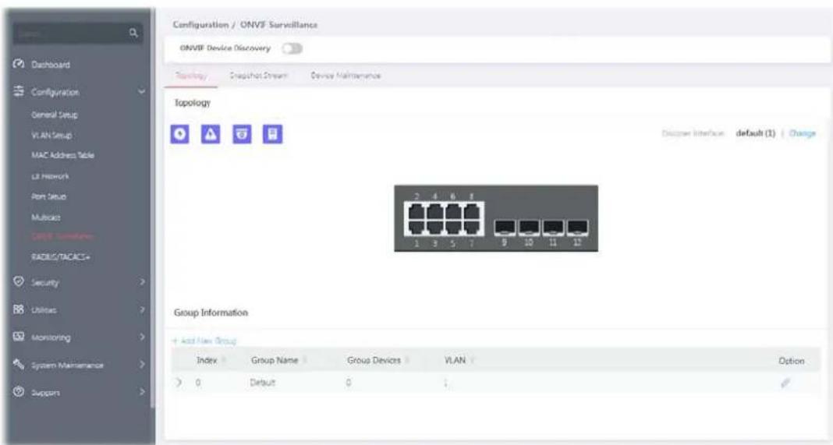The image size is (833, 445).
Task: Select RJ45 port 1 on switch diagram
Action: click(x=416, y=228)
